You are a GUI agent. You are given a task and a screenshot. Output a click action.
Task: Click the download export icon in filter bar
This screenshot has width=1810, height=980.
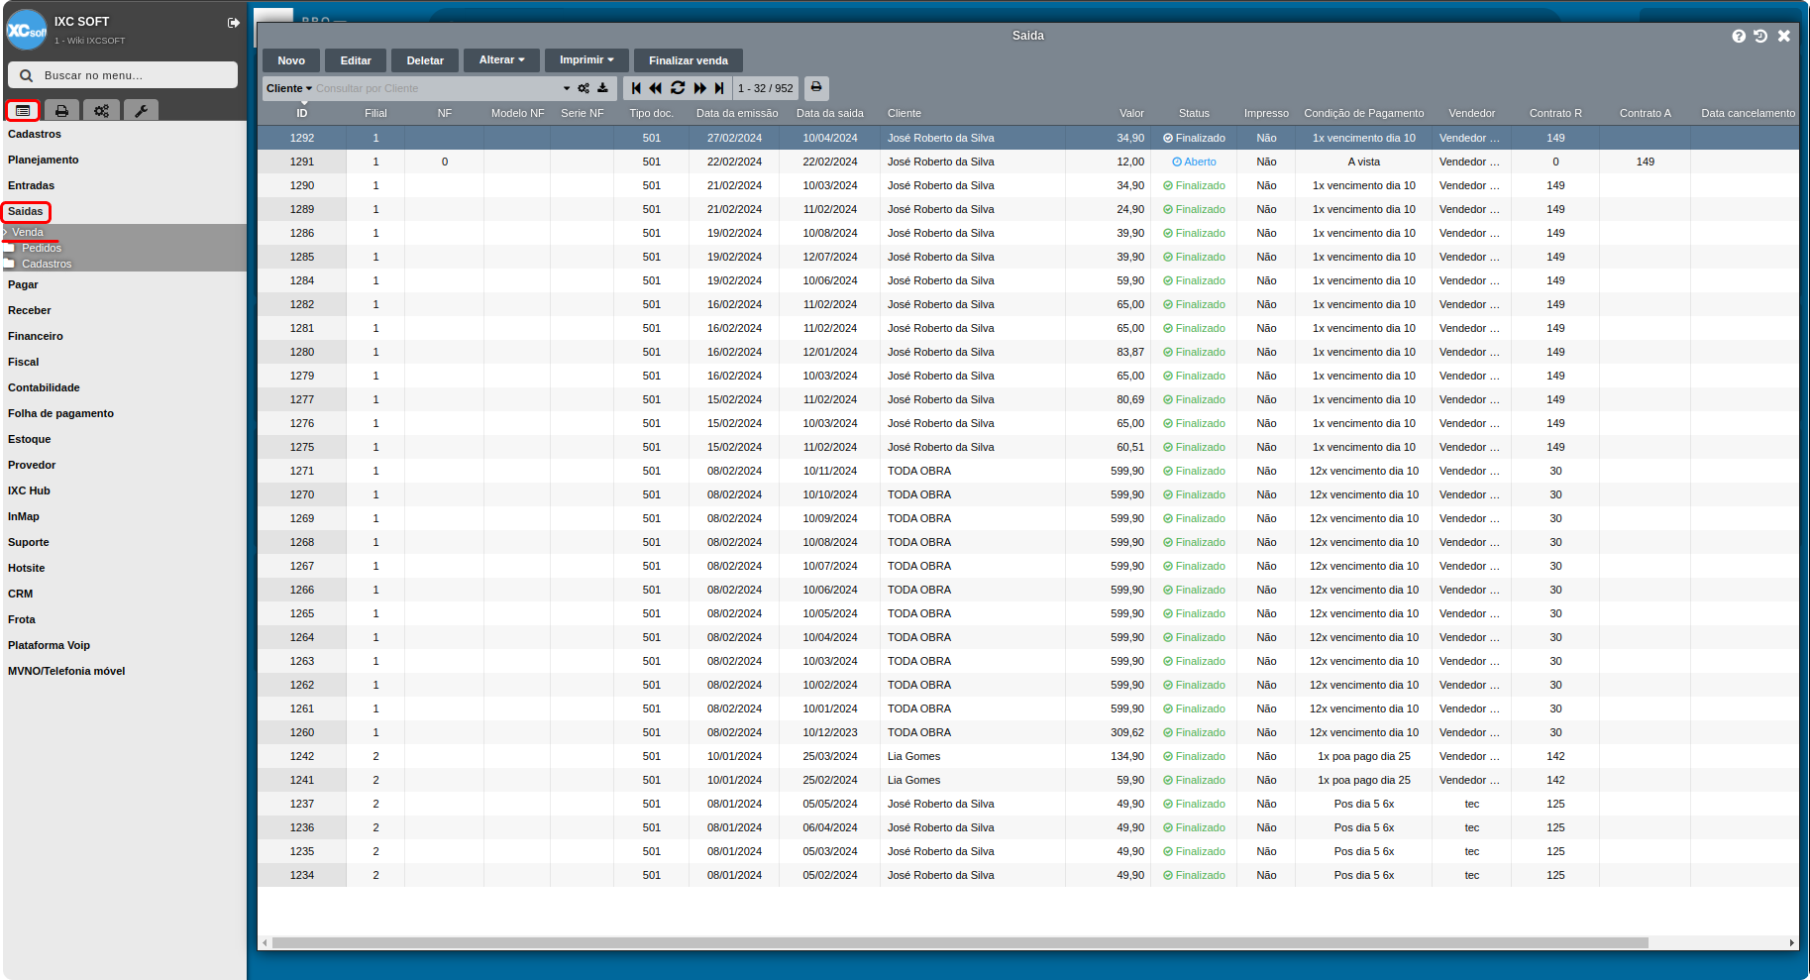coord(602,88)
